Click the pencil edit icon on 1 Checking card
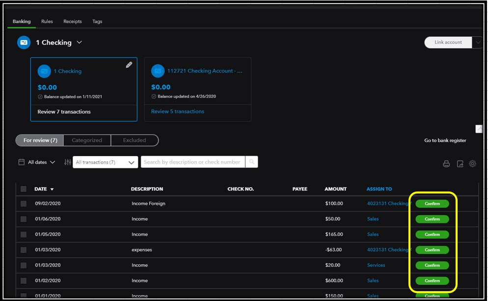488x301 pixels. point(129,65)
